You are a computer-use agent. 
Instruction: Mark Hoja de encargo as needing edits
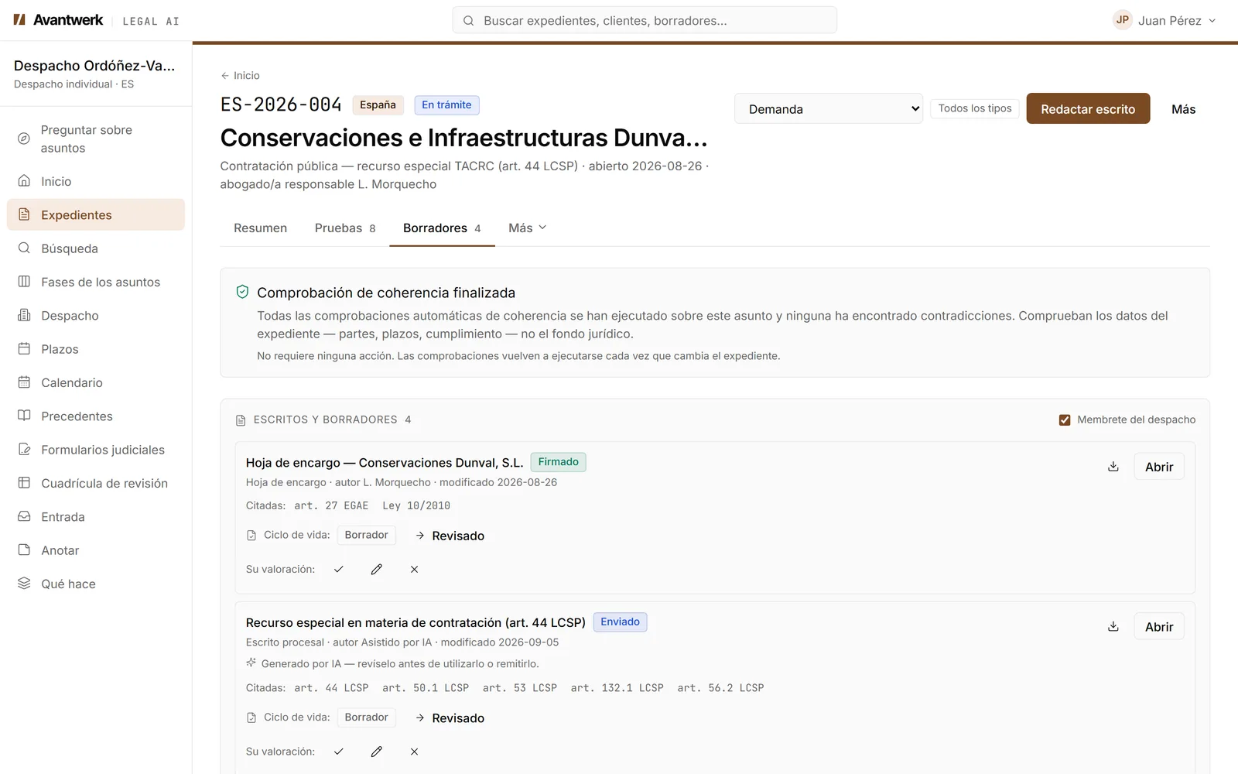tap(377, 570)
